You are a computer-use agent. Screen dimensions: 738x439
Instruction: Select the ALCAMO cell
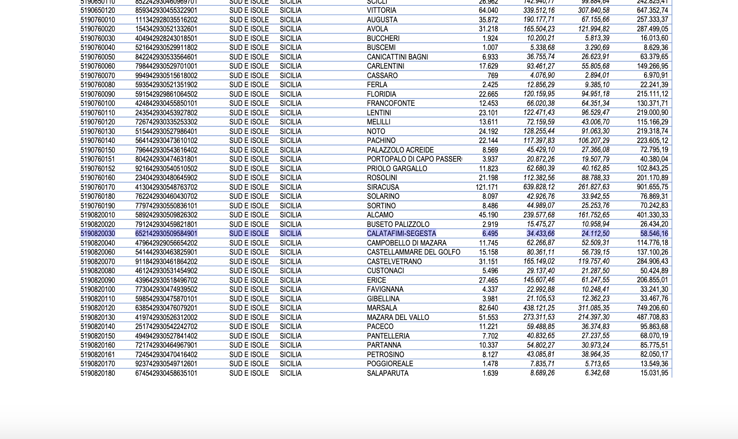[x=380, y=215]
